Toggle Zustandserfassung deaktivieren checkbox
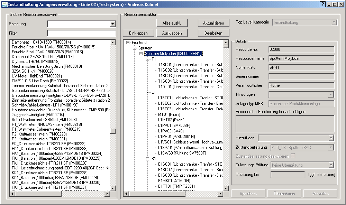The width and height of the screenshot is (346, 205). [293, 156]
